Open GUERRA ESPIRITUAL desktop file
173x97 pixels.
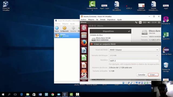(x=141, y=7)
